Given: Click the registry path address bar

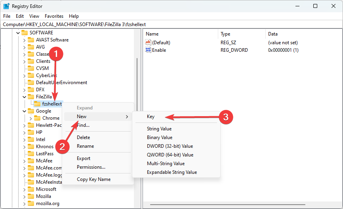Looking at the screenshot, I should [x=171, y=24].
